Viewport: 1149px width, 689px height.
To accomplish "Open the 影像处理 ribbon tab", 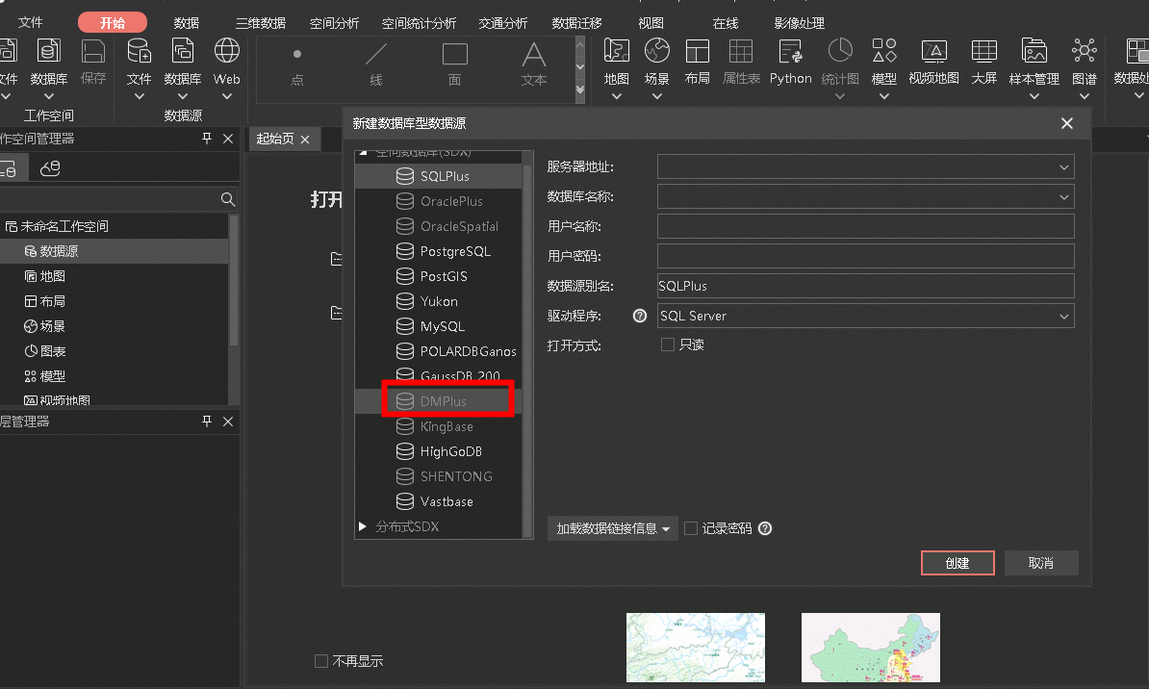I will point(800,23).
